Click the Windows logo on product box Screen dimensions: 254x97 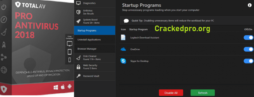coord(56,87)
